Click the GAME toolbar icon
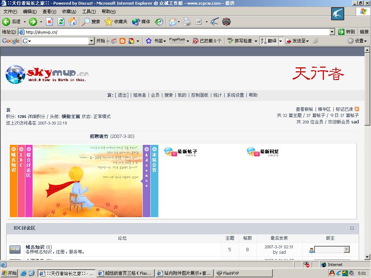 [226, 22]
